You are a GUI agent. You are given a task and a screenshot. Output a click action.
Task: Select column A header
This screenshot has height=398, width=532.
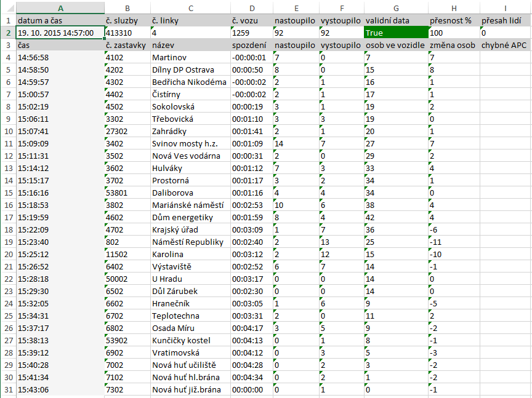[x=60, y=8]
